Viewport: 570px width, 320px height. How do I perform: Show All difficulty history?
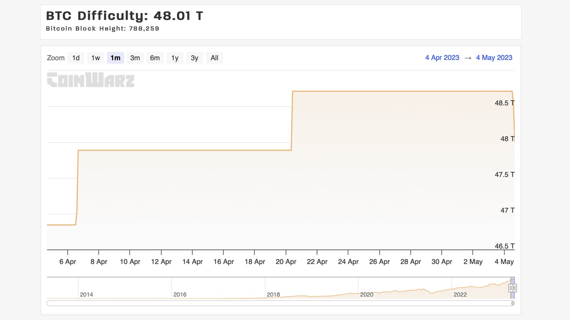pos(214,58)
